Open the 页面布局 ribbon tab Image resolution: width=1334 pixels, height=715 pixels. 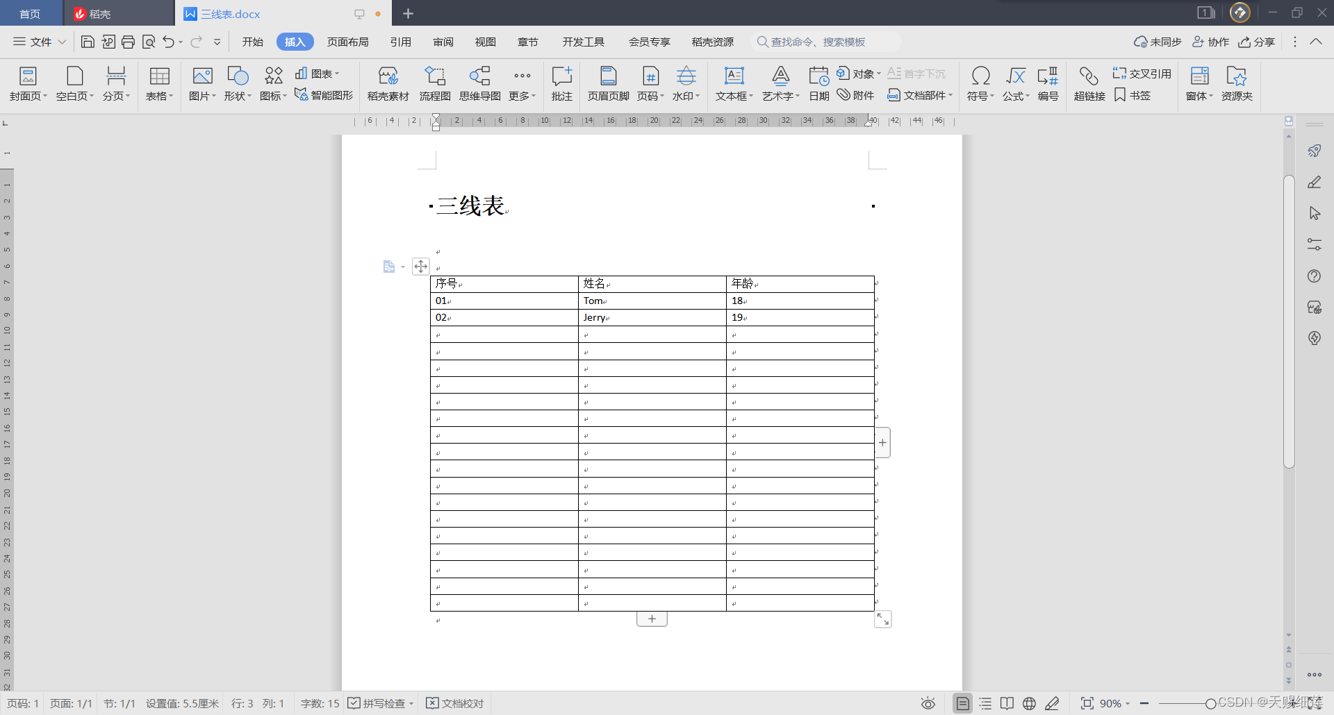[348, 42]
